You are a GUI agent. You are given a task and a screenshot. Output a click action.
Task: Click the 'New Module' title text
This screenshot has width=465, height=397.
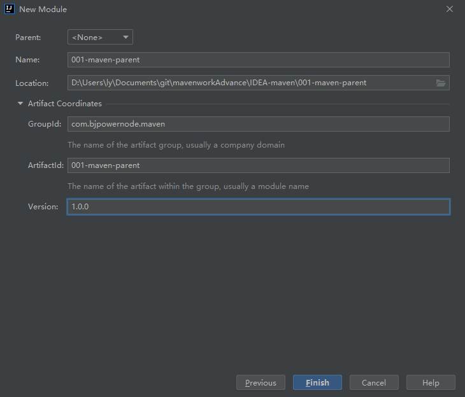pos(43,9)
